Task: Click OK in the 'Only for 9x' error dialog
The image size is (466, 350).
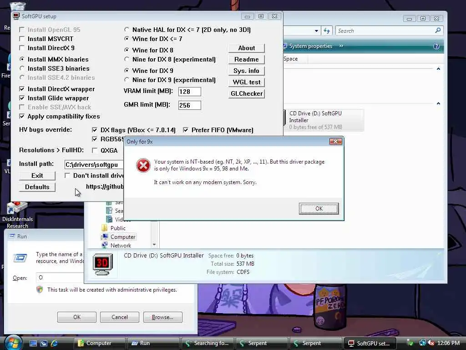Action: tap(319, 209)
